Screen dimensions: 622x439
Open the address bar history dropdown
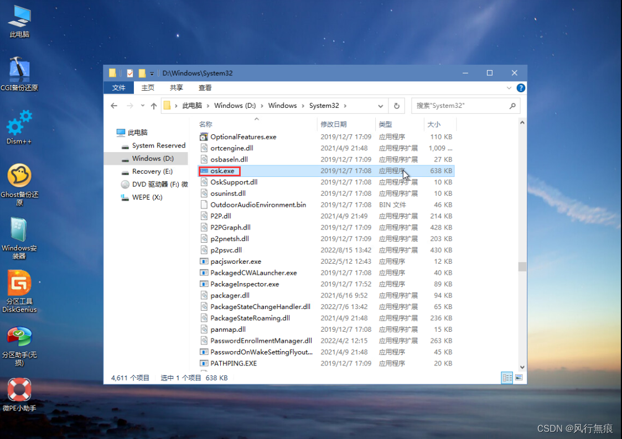(380, 106)
